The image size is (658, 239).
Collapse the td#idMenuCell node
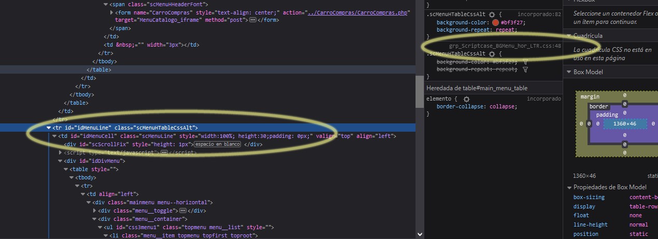[54, 136]
